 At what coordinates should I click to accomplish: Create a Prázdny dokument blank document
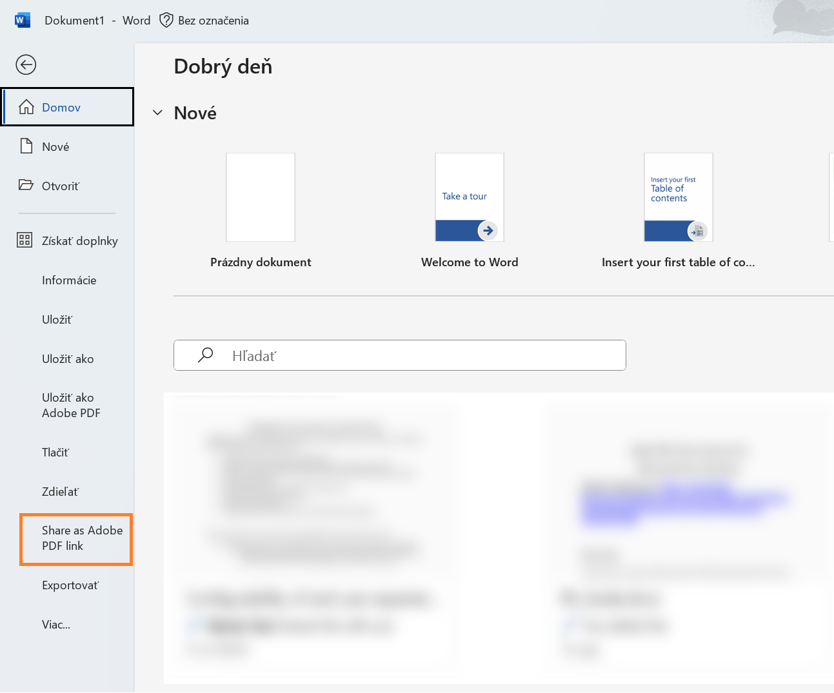pos(260,197)
